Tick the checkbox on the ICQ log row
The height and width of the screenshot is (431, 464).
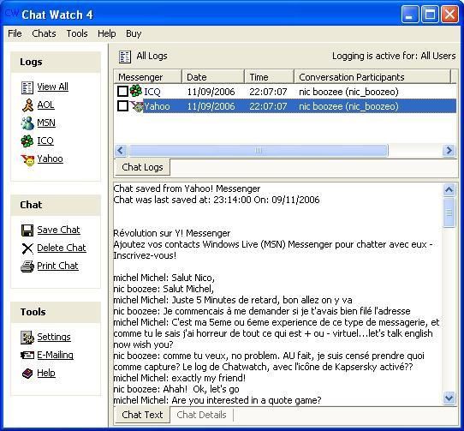click(122, 91)
